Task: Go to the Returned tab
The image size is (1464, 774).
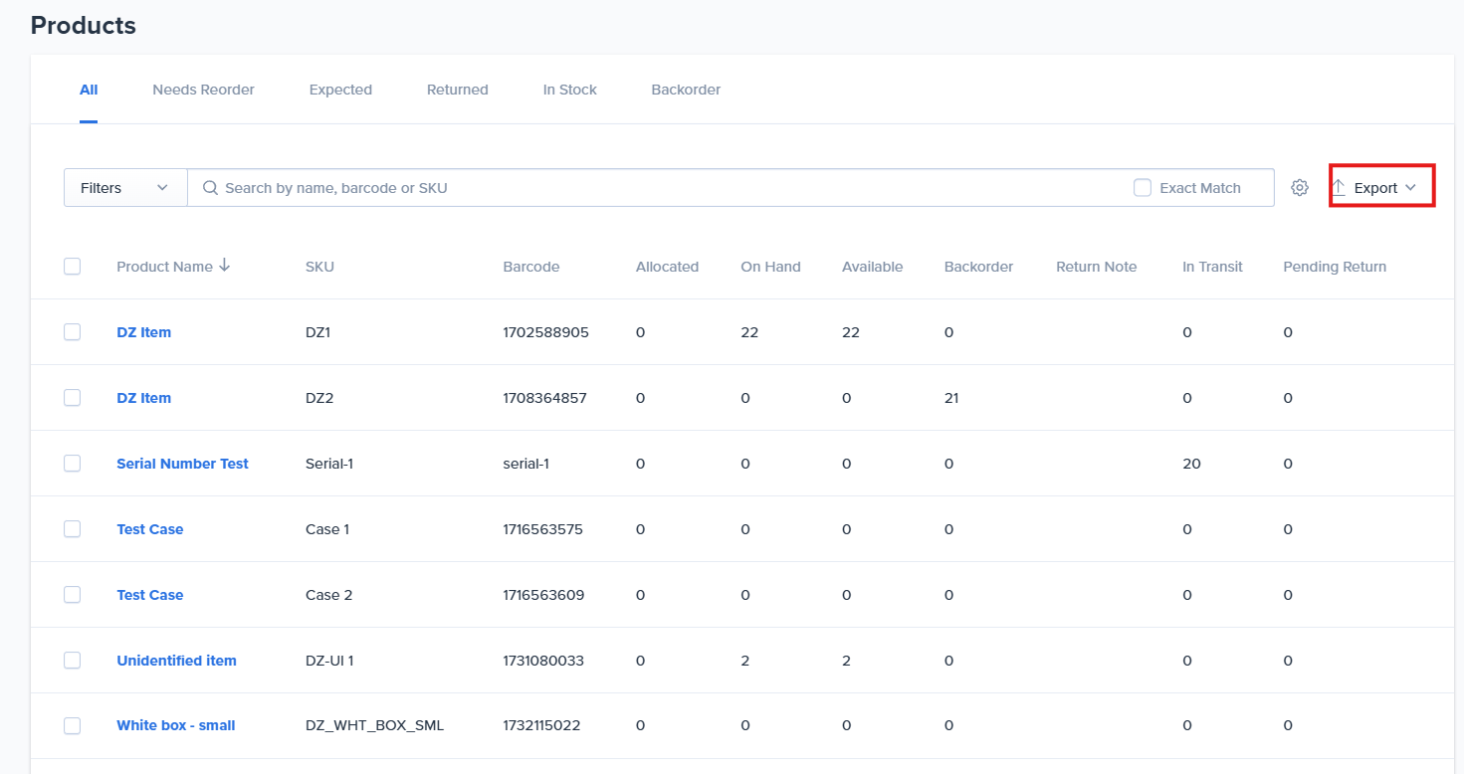Action: pos(457,90)
